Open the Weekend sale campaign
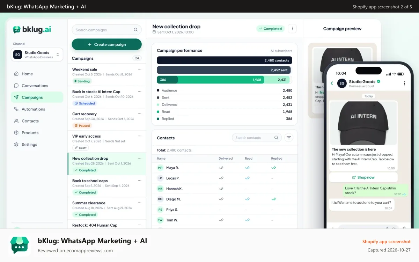 point(106,75)
